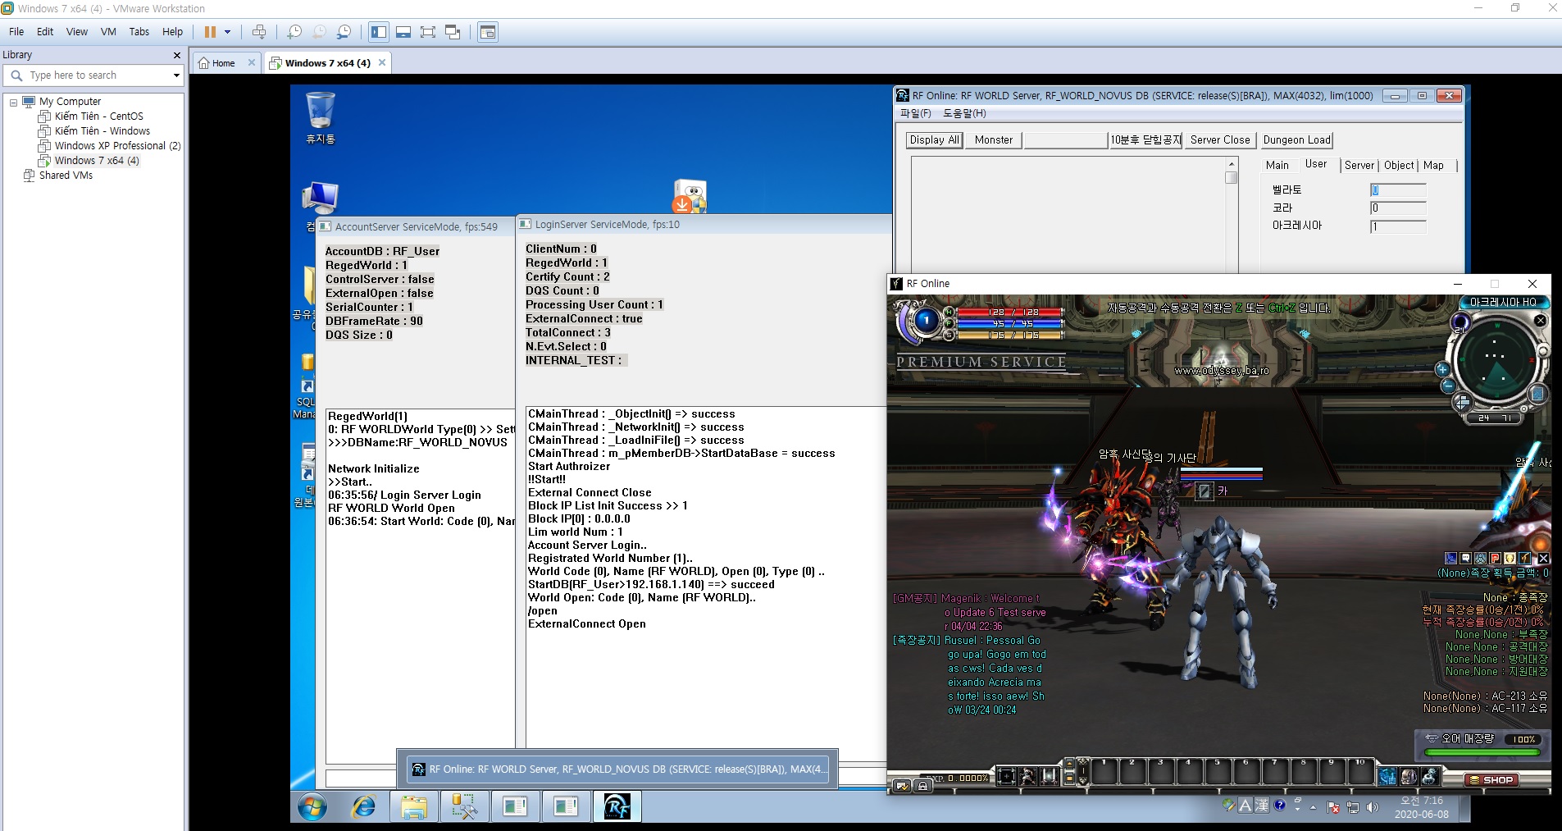The width and height of the screenshot is (1562, 831).
Task: Open the VMware Help menu
Action: 172,32
